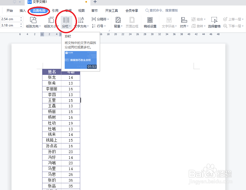Open the 分隔符 breaks option
This screenshot has width=246, height=190.
point(100,19)
